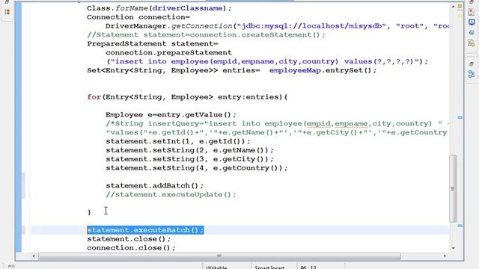
Task: Click the blue globe icon in right trim
Action: (x=472, y=33)
